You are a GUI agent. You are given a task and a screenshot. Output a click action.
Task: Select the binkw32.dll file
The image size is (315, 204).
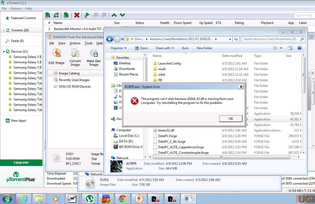coord(166,130)
